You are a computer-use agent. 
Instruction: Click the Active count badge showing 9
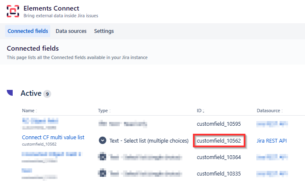click(x=47, y=94)
